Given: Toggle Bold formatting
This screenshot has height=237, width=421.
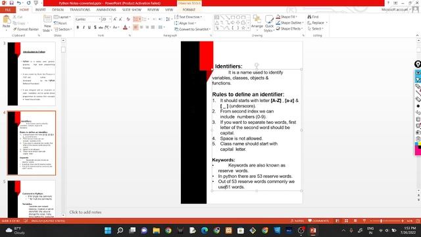Looking at the screenshot, I should [78, 28].
